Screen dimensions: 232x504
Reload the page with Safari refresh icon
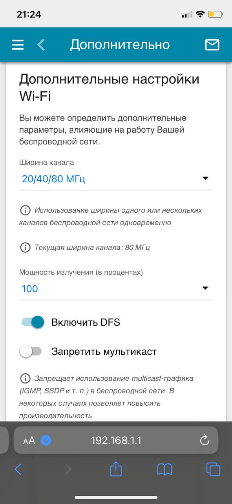pyautogui.click(x=205, y=440)
